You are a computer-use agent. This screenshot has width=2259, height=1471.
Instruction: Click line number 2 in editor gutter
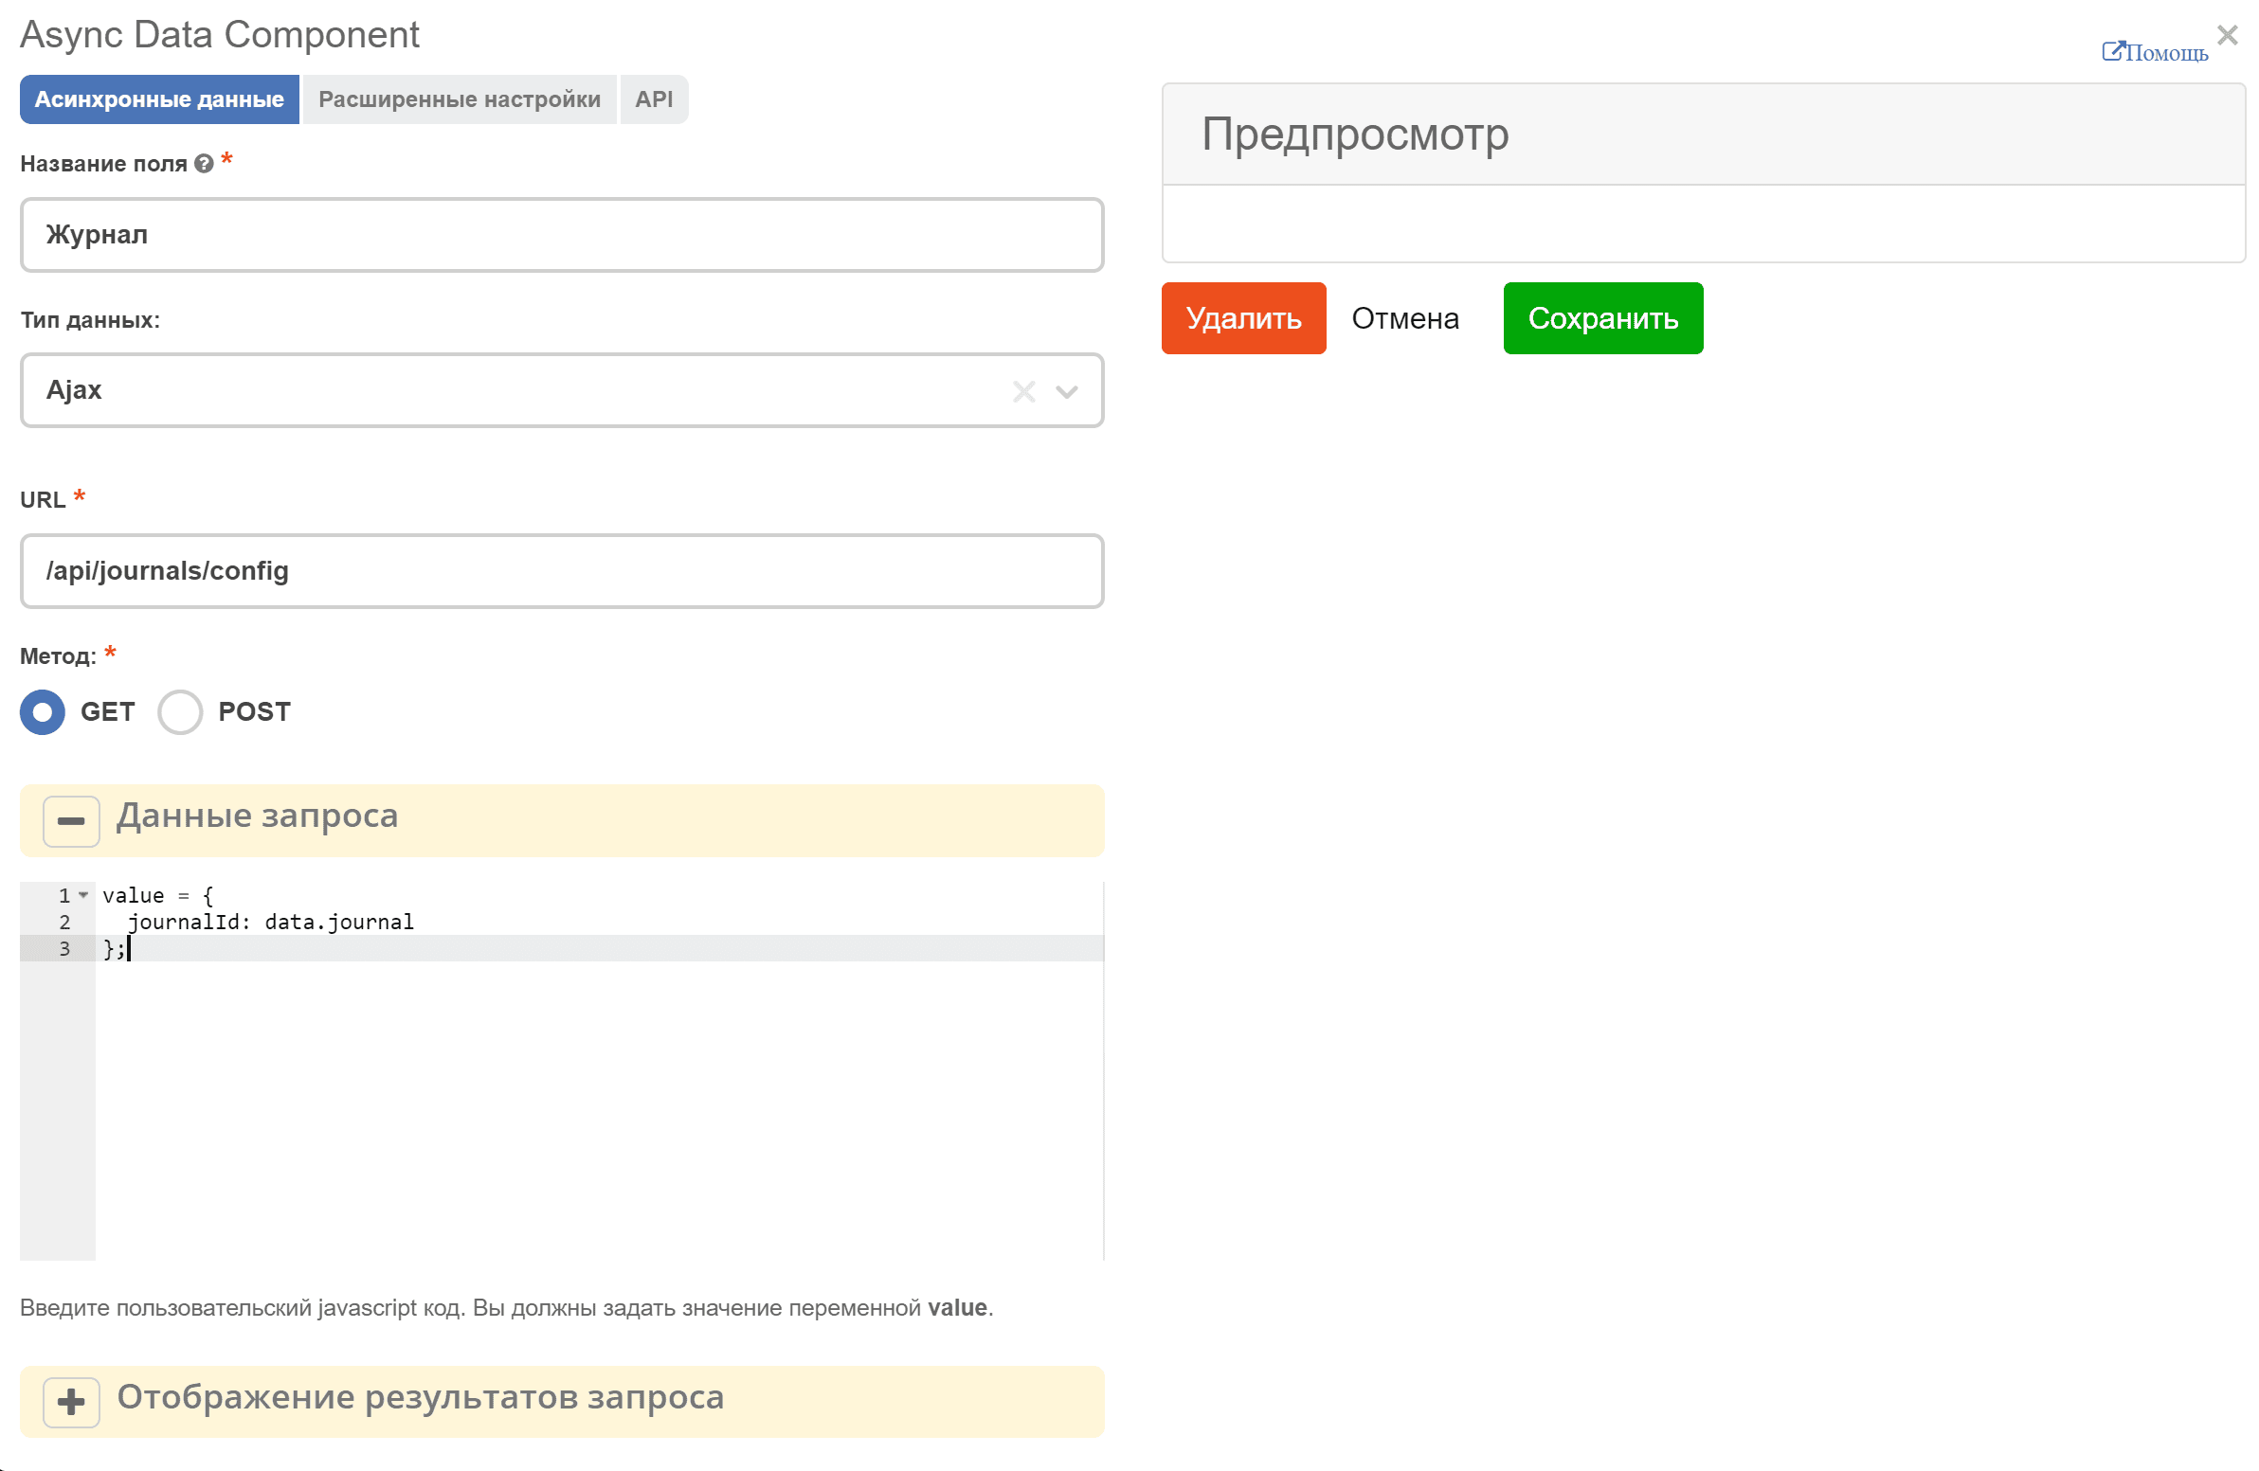tap(64, 922)
